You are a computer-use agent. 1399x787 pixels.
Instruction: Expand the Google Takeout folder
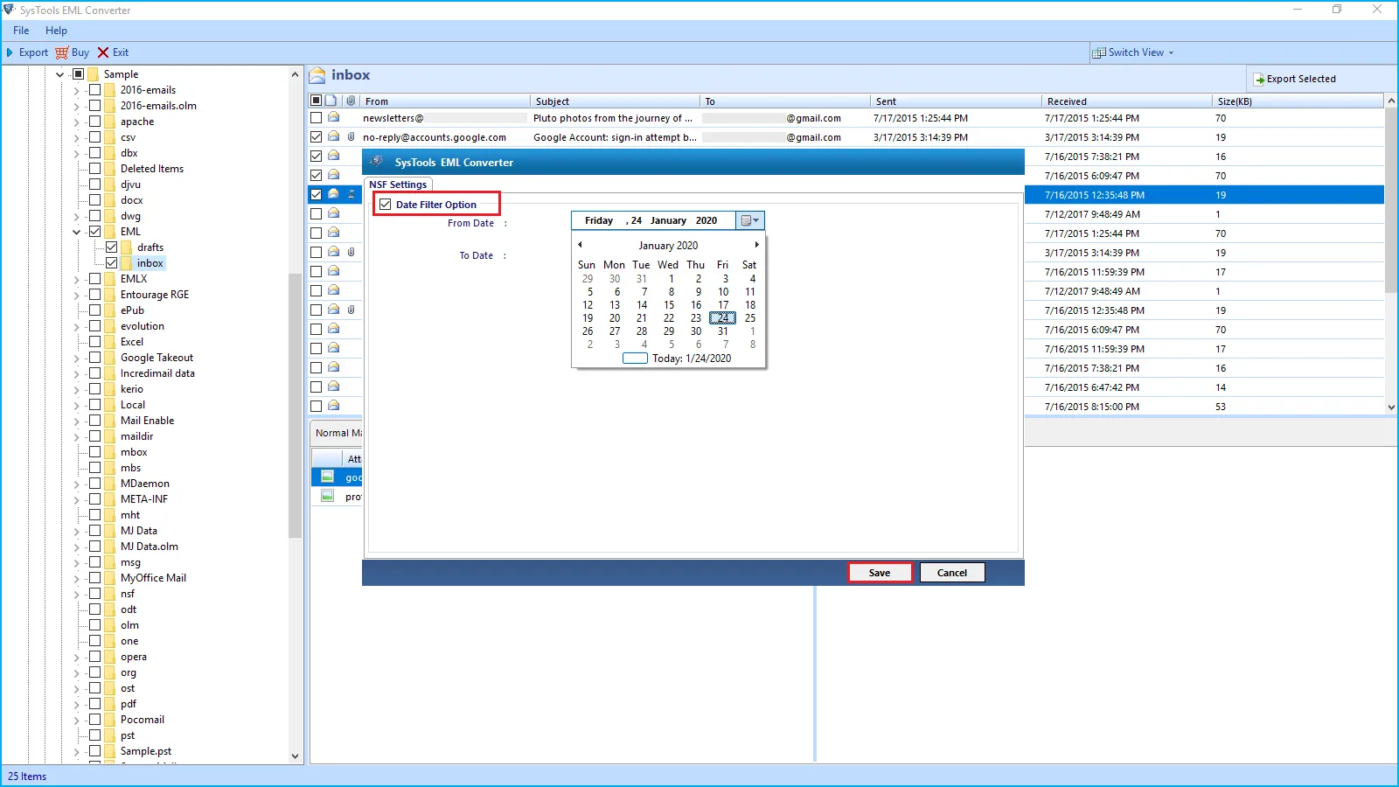77,358
